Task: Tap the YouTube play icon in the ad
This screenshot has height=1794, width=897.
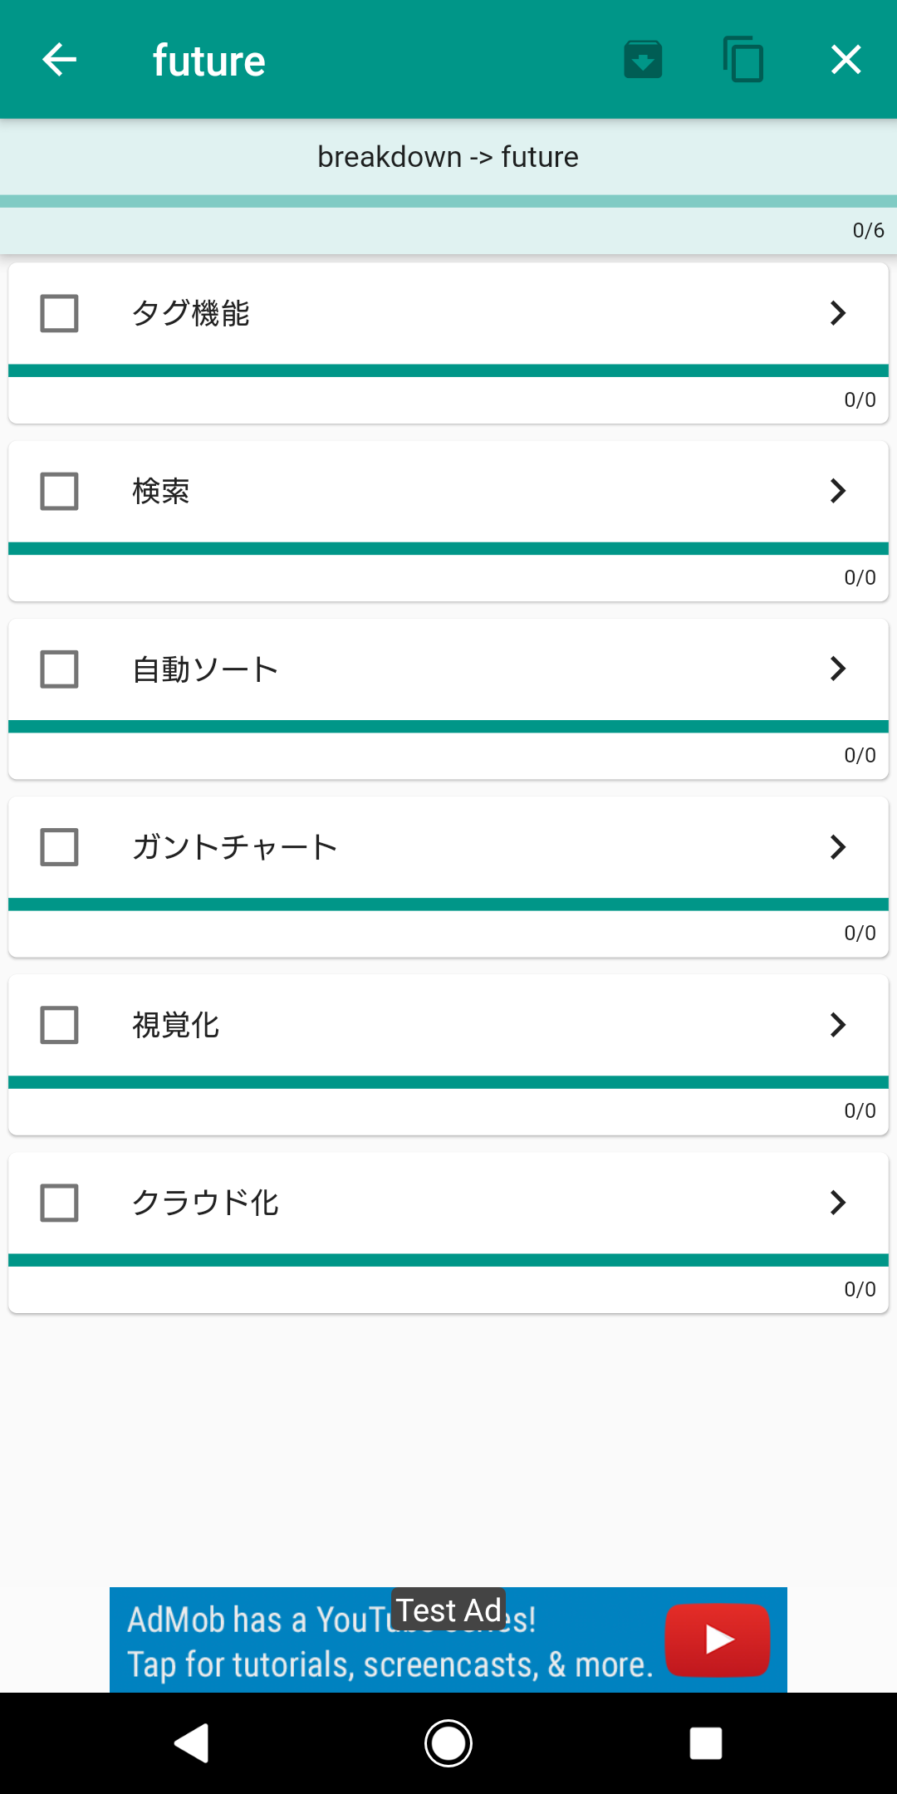Action: (x=717, y=1640)
